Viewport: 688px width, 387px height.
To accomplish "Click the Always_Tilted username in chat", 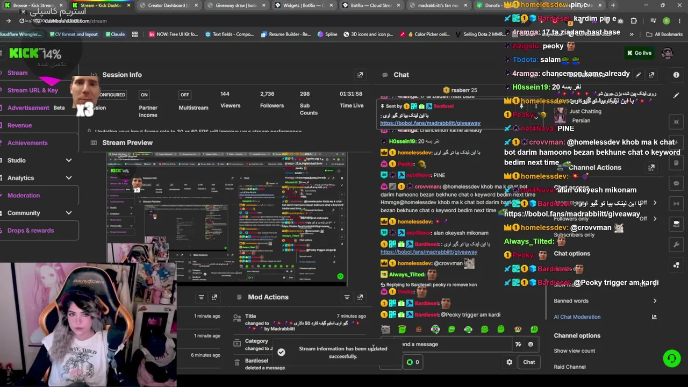I will pyautogui.click(x=406, y=275).
